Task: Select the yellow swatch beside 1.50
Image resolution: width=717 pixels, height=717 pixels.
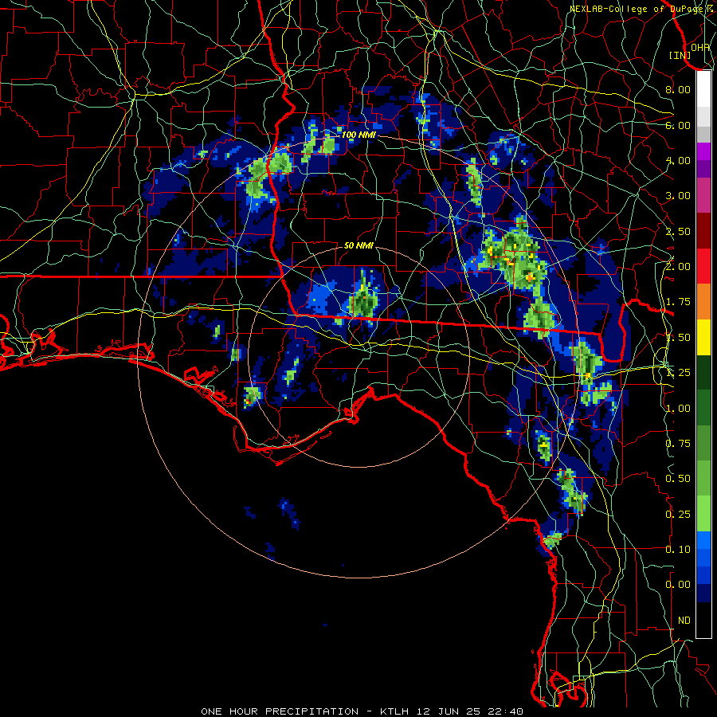Action: pyautogui.click(x=703, y=337)
